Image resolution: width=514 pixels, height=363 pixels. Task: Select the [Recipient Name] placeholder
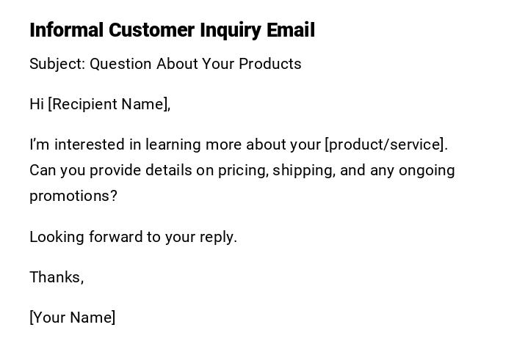pos(109,104)
